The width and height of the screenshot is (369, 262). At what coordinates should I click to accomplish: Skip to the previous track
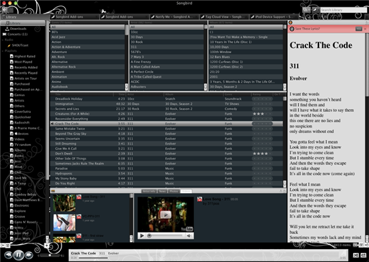point(8,254)
